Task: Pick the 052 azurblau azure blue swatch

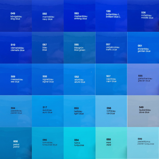Action: click(79, 79)
